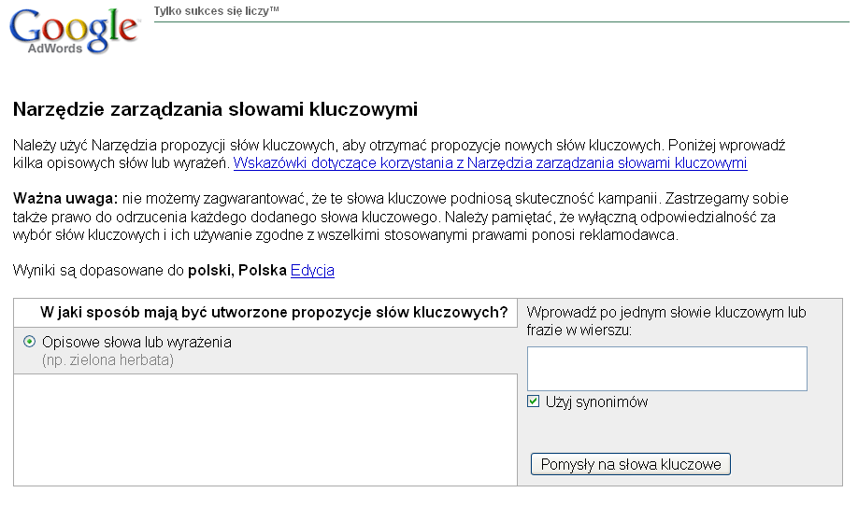
Task: Click the heading Narzędzie zarządzania słowami kluczowymi
Action: (215, 109)
